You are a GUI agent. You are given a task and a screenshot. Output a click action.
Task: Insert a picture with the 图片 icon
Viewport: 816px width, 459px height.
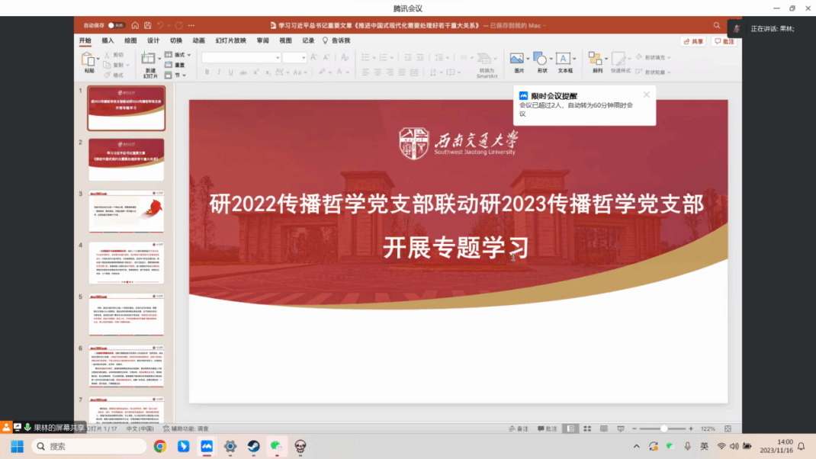519,59
